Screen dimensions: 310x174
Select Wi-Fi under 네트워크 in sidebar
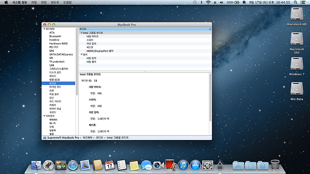(53, 123)
